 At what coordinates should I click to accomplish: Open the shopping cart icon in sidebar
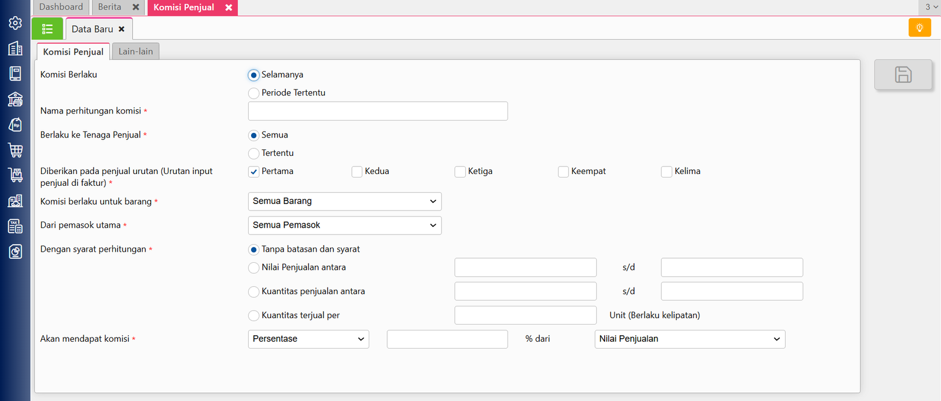point(15,150)
